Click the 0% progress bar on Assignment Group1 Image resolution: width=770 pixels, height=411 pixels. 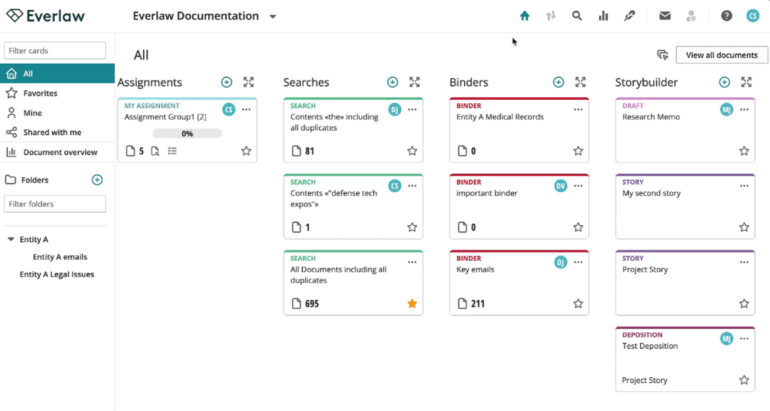point(187,133)
